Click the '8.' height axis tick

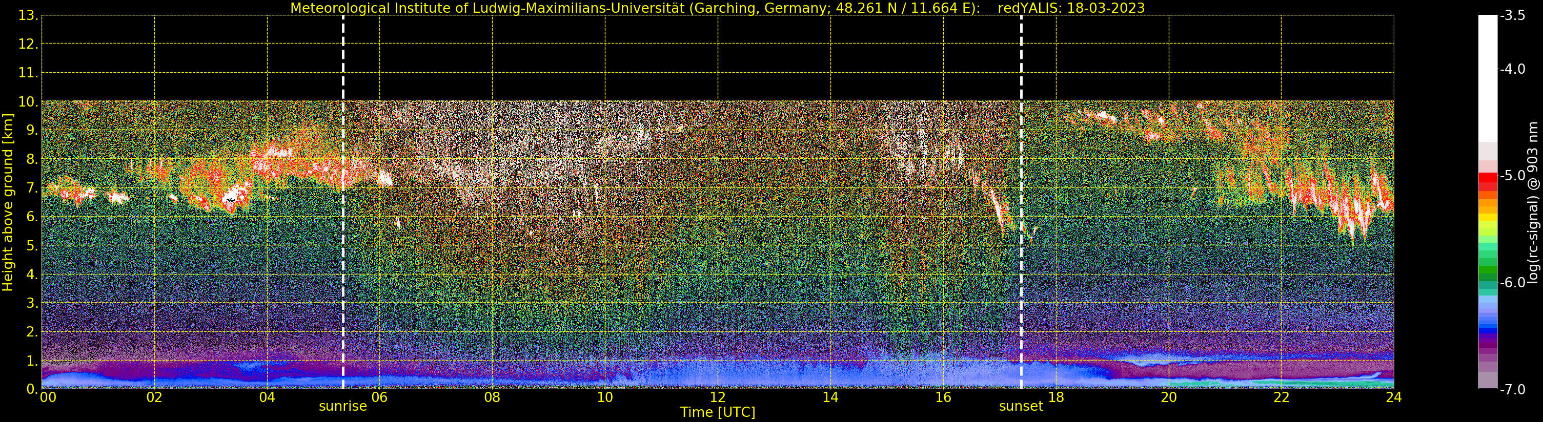[x=32, y=159]
